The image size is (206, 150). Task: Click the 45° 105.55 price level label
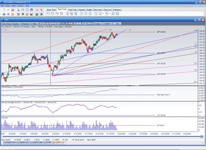[x=161, y=63]
